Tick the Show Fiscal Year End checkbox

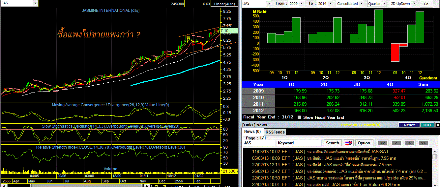click(x=299, y=117)
